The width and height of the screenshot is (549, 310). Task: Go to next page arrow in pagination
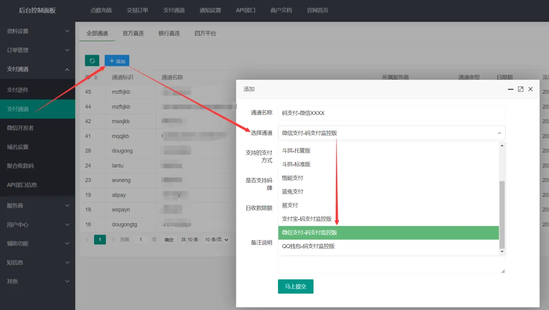click(x=113, y=240)
